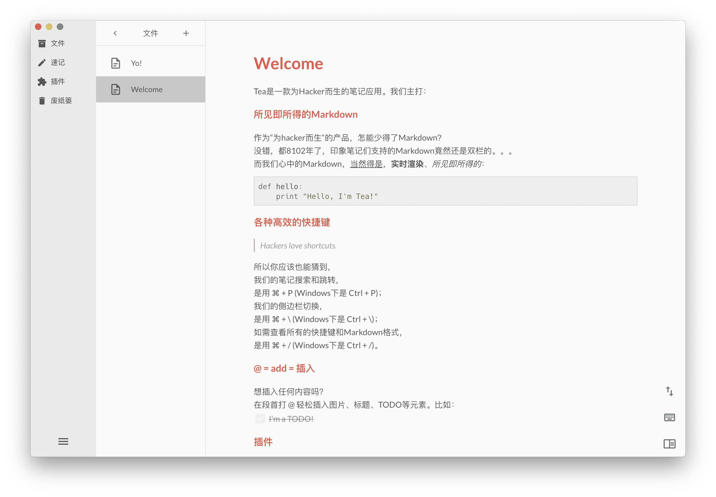The height and width of the screenshot is (497, 716).
Task: Click the document icon next to Yo!
Action: pos(116,63)
